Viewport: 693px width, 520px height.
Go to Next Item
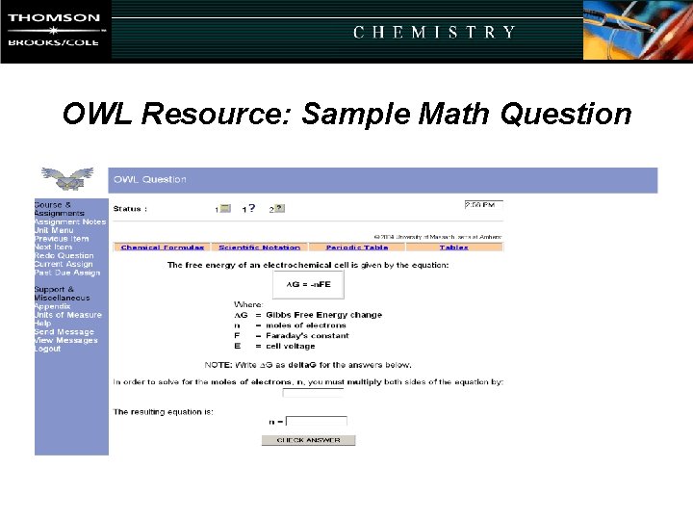pyautogui.click(x=53, y=247)
